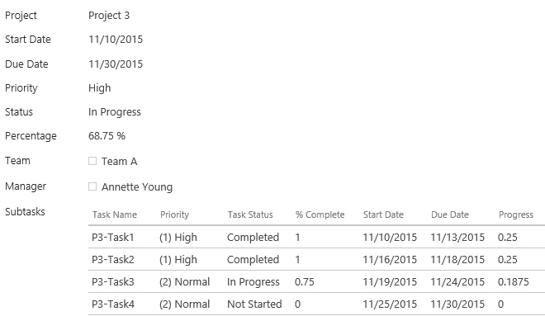The width and height of the screenshot is (545, 316).
Task: Sort subtasks by Task Name column
Action: tap(115, 215)
